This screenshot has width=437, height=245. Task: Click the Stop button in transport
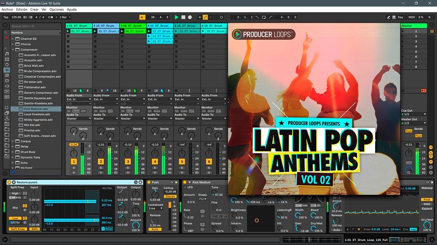point(183,17)
